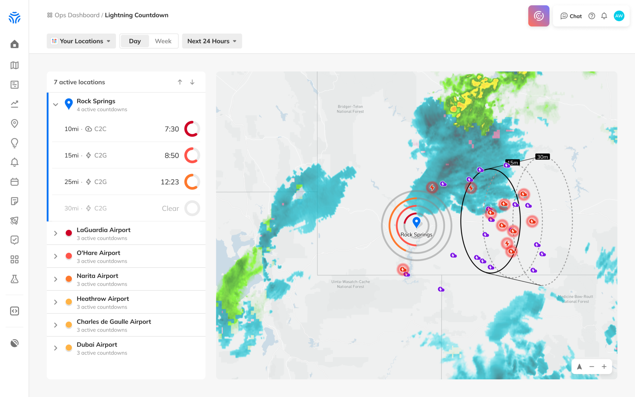Click the 15m storm forecast label

[513, 163]
